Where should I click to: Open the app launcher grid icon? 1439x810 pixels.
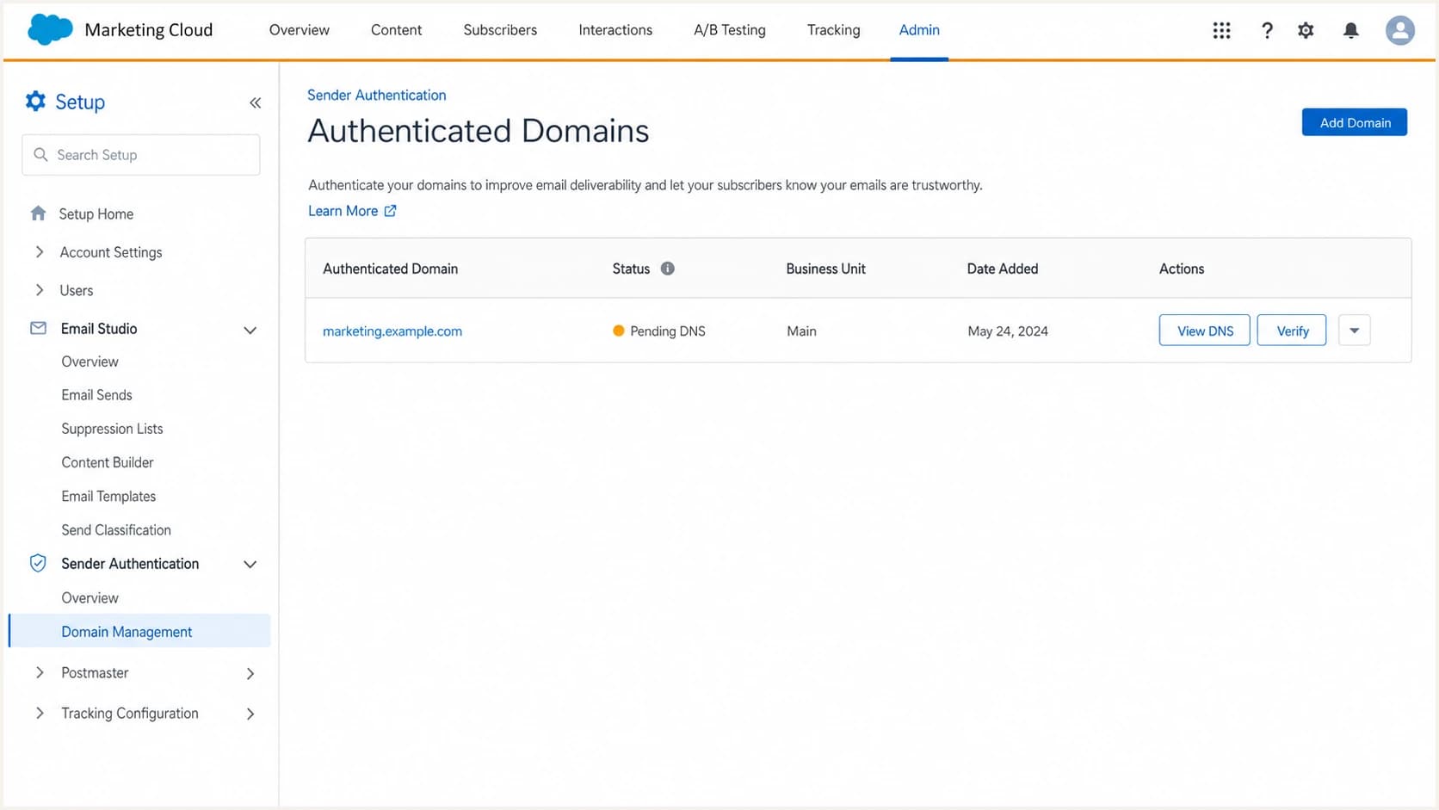tap(1221, 30)
